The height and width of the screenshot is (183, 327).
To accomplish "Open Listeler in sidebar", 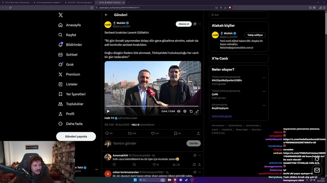I will coord(68,84).
